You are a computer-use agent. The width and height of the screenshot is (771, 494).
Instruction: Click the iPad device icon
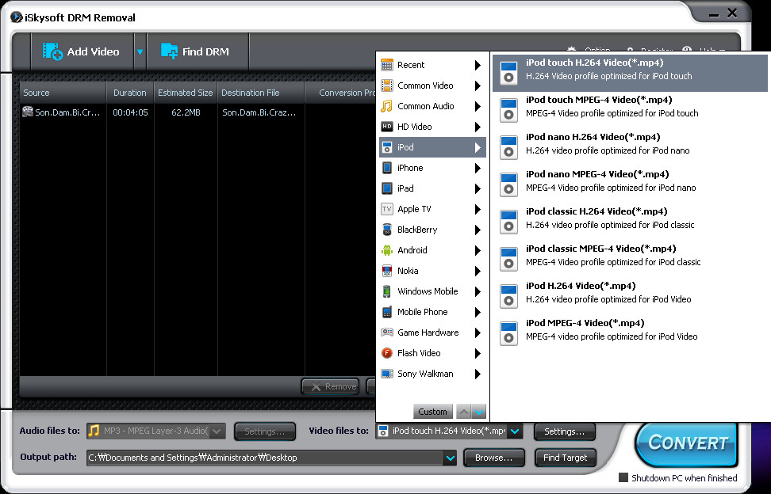tap(387, 188)
